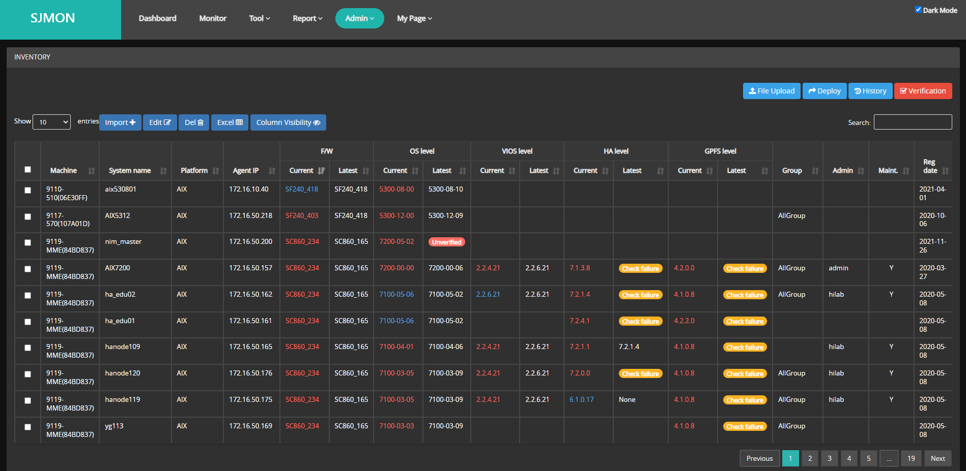Open the Show entries count dropdown

pos(51,122)
